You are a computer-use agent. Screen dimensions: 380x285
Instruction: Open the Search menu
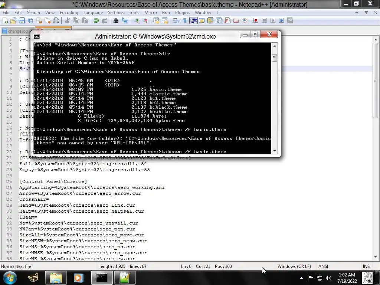(x=33, y=13)
